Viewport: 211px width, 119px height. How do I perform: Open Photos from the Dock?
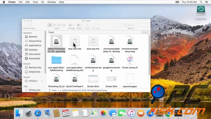[x=103, y=113]
